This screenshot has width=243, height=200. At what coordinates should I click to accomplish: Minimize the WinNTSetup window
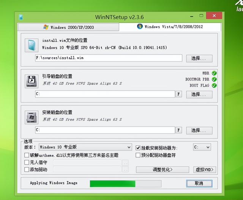point(192,16)
